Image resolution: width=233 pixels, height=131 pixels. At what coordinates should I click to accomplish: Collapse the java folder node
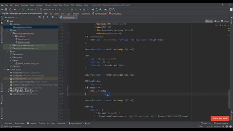pyautogui.click(x=8, y=30)
